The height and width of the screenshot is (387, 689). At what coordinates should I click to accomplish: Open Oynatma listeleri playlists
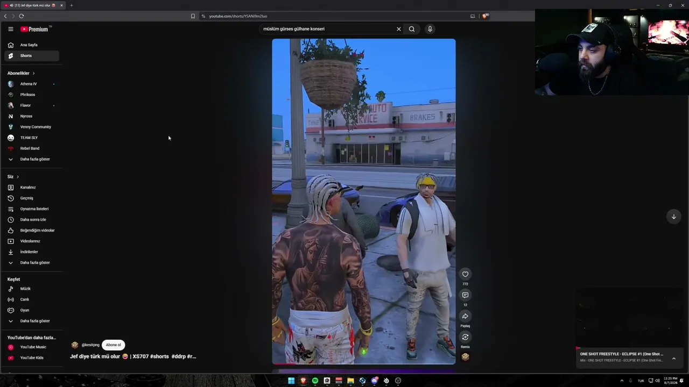point(32,209)
